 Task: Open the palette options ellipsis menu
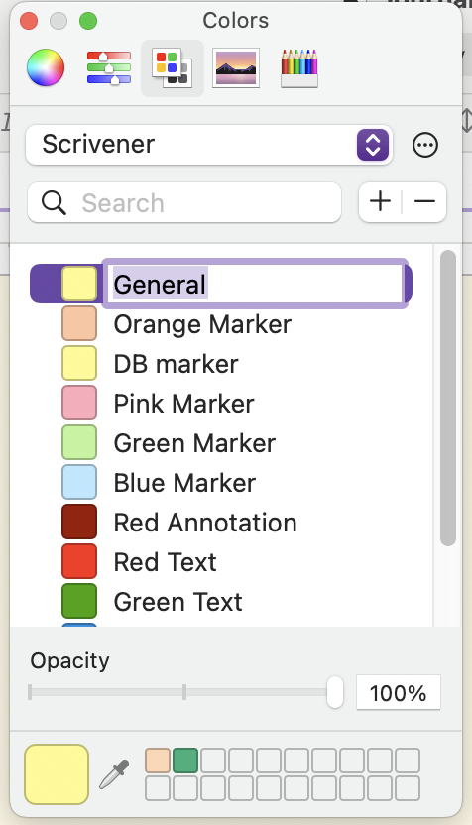click(425, 145)
